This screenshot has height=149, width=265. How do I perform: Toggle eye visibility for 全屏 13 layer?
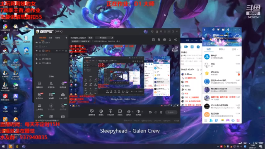coord(37,63)
